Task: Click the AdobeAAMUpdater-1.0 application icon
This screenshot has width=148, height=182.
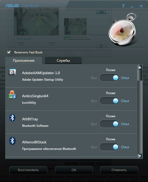Action: tap(12, 72)
